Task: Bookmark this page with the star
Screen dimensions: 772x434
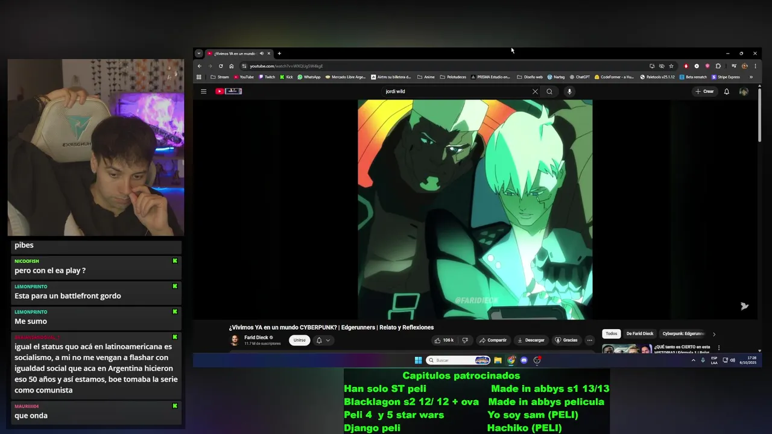Action: pos(671,66)
